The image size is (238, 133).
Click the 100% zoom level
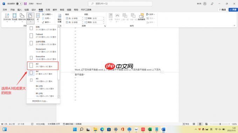click(234, 124)
